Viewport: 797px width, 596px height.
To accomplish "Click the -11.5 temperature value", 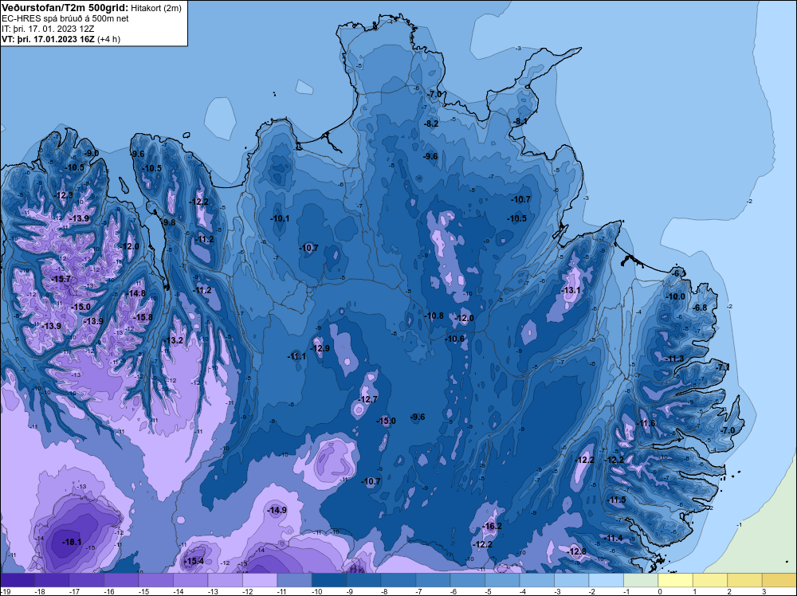I will (x=616, y=500).
